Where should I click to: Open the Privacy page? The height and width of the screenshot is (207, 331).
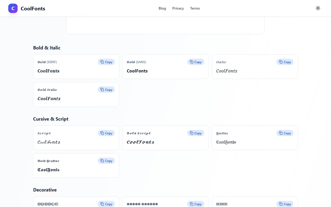pyautogui.click(x=178, y=8)
